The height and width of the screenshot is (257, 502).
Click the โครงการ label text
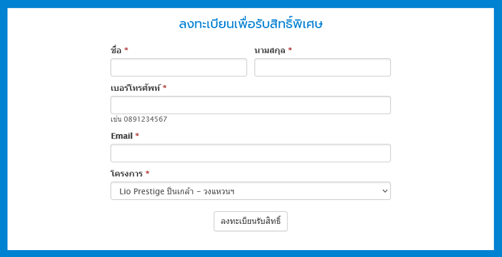click(x=127, y=174)
